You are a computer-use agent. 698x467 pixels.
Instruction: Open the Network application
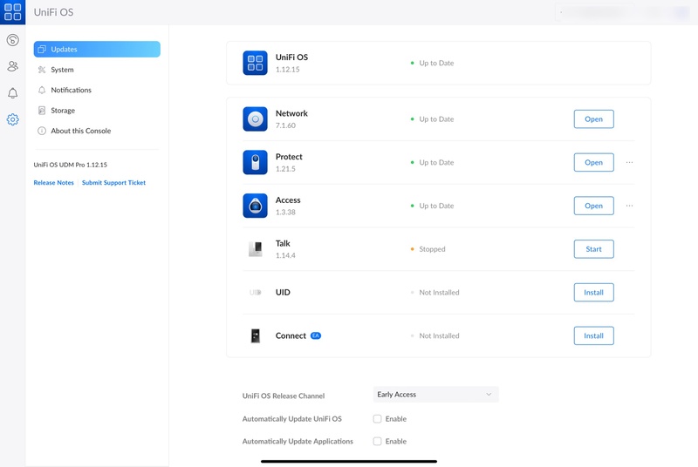click(593, 119)
